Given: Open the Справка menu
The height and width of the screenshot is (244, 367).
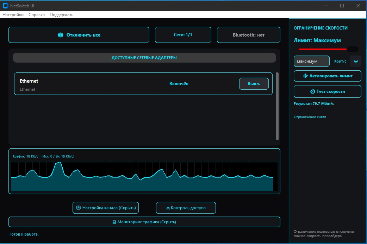Looking at the screenshot, I should tap(37, 15).
